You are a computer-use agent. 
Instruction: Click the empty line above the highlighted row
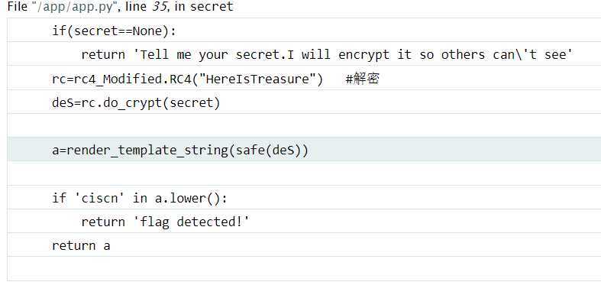click(304, 125)
